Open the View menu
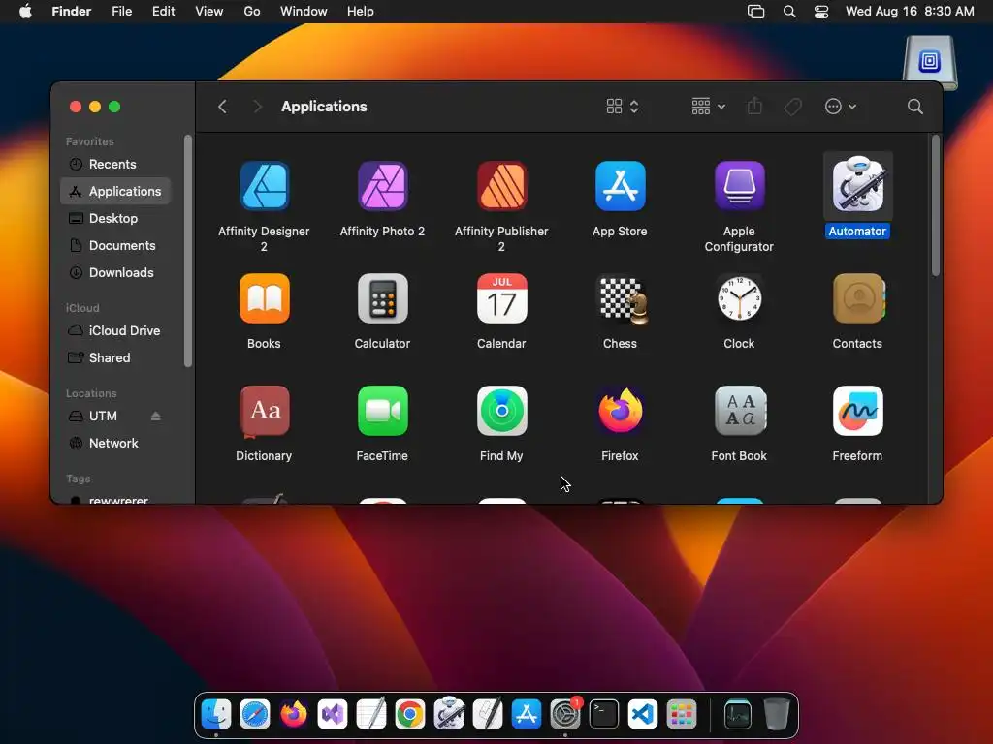The image size is (993, 744). point(209,12)
